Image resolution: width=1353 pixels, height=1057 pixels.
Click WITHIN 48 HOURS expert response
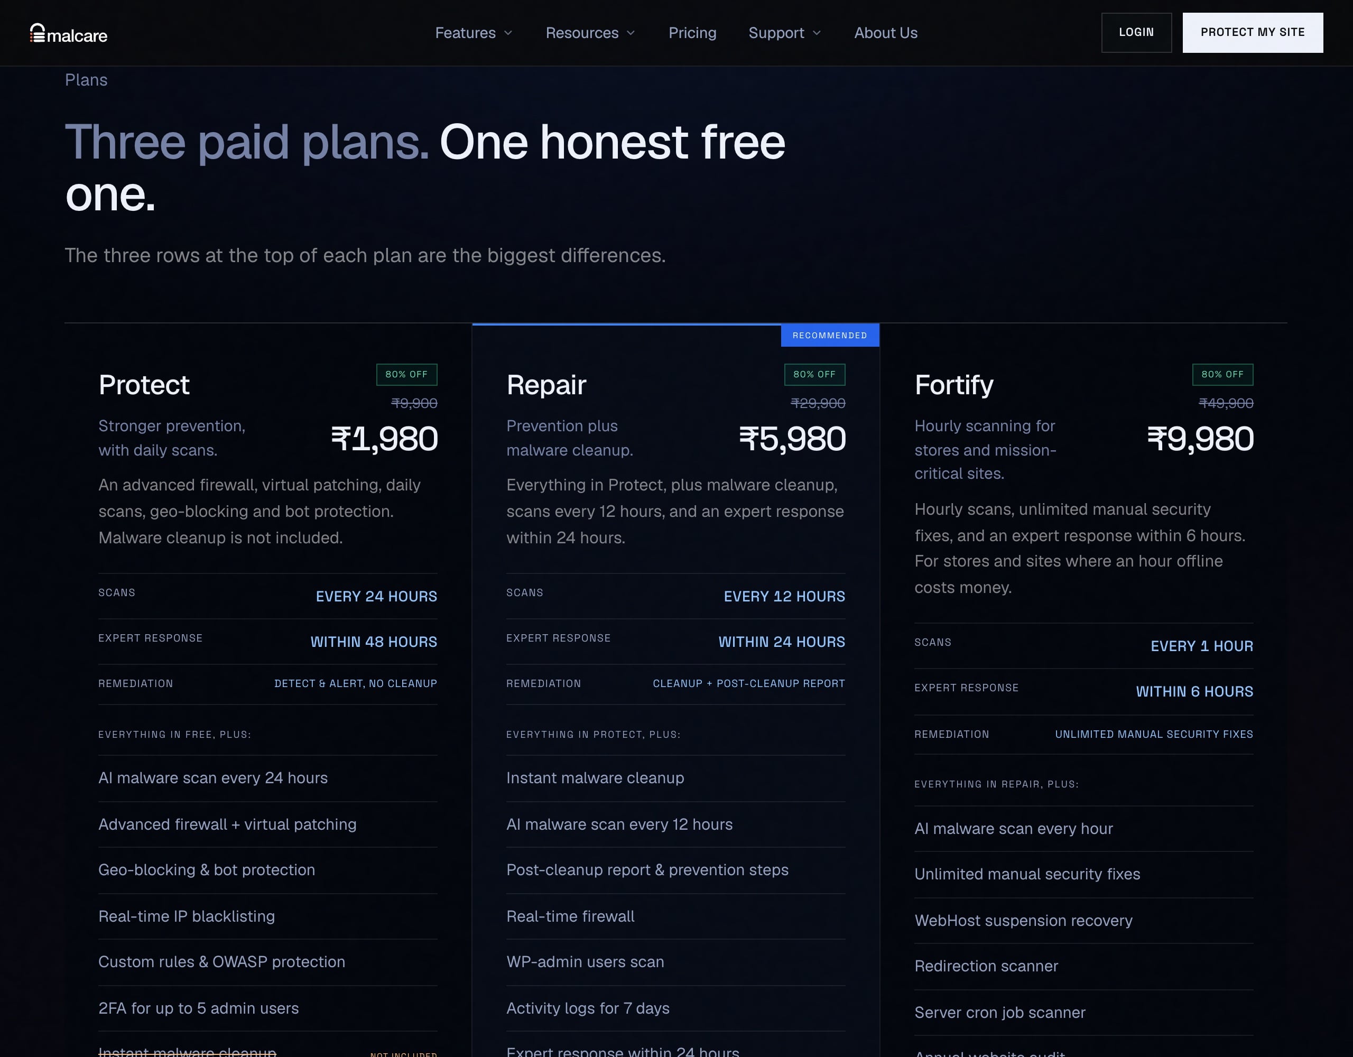(374, 641)
